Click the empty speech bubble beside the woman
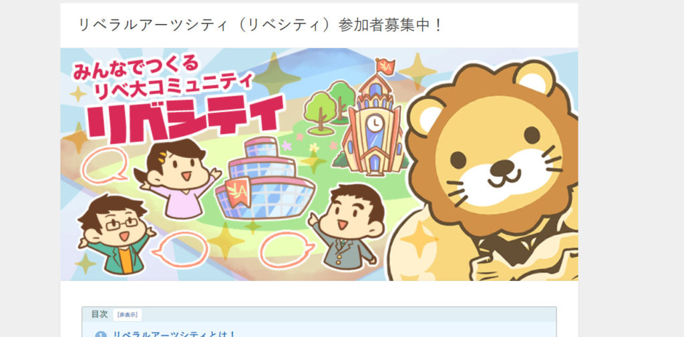This screenshot has height=337, width=684. point(105,165)
